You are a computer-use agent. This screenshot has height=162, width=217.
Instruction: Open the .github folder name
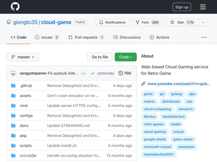tap(26, 86)
